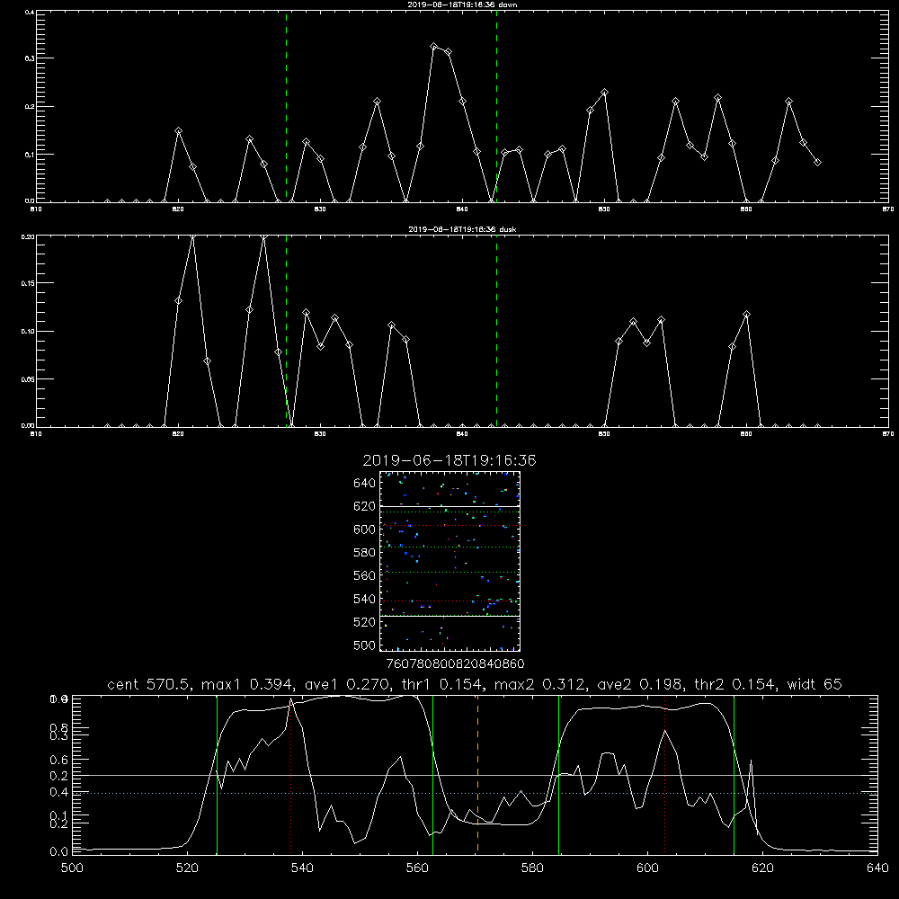Click the last diamond marker on the dawn curve
899x899 pixels.
tap(817, 162)
